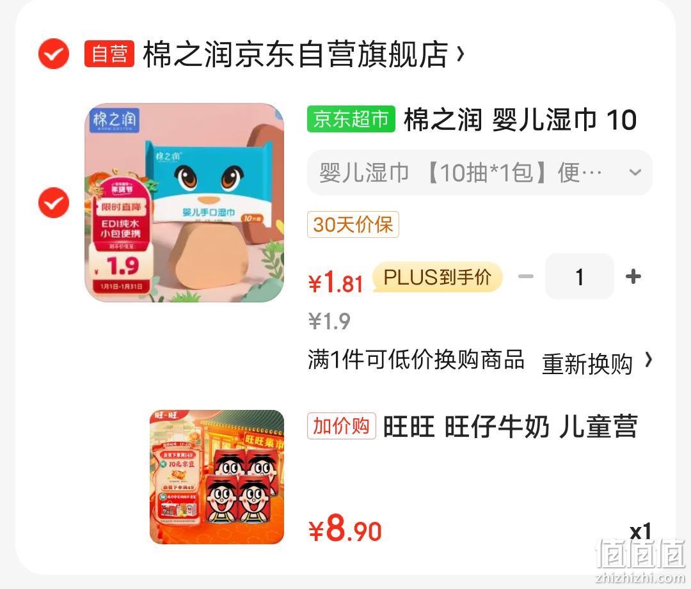The image size is (691, 589).
Task: Tap the quantity field showing 1
Action: (x=580, y=277)
